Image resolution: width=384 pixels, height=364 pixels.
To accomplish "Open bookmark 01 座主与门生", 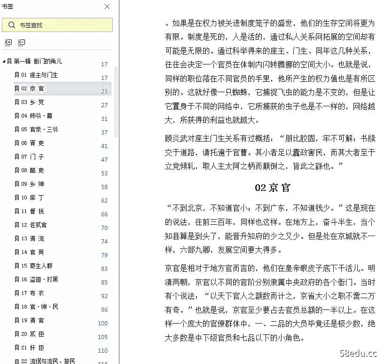I will [x=39, y=75].
